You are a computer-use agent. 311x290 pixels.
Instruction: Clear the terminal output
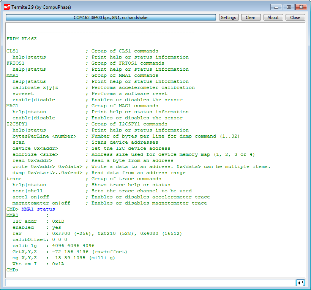[251, 17]
